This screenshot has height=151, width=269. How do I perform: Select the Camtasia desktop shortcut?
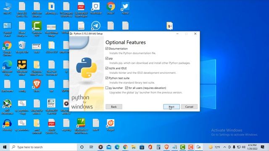tap(37, 29)
